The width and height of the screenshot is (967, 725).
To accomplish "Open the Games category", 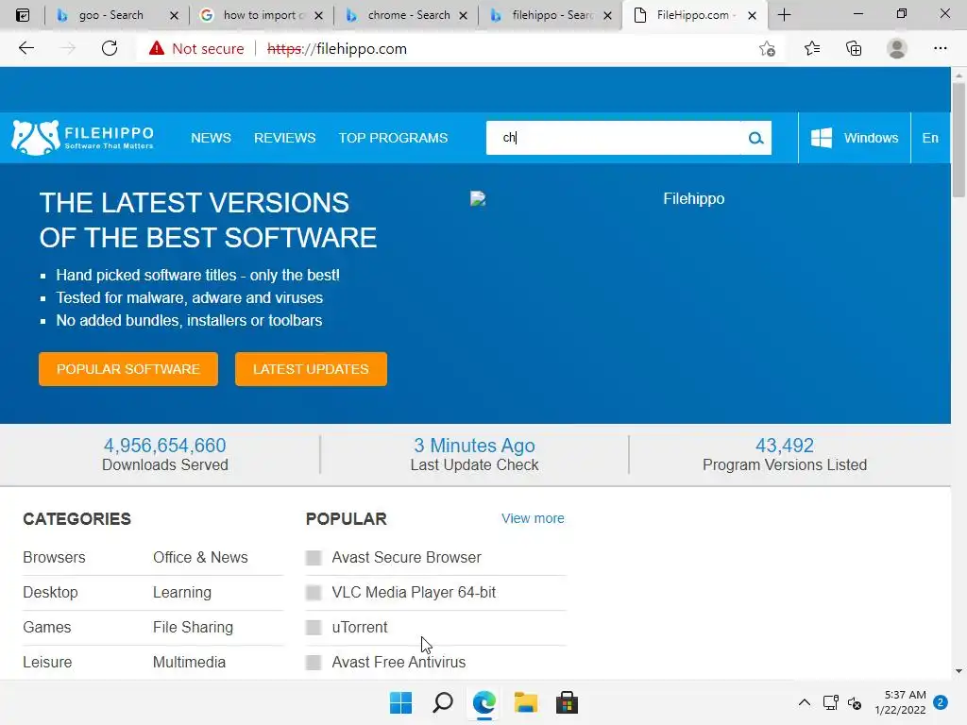I will [47, 627].
